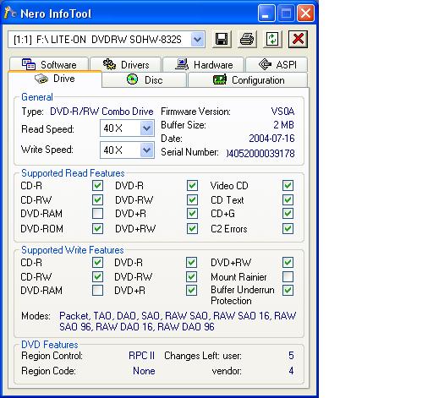Expand the Write Speed dropdown arrow
The height and width of the screenshot is (398, 433).
pyautogui.click(x=146, y=150)
